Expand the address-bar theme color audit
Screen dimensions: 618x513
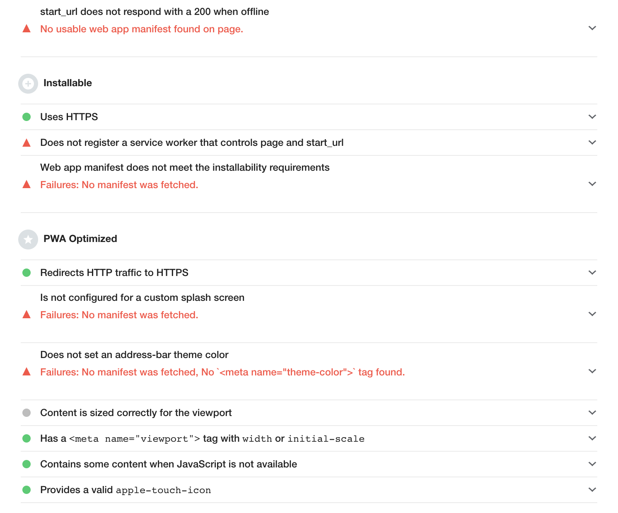pyautogui.click(x=592, y=371)
